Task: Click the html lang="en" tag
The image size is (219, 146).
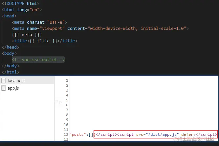Action: [x=22, y=10]
